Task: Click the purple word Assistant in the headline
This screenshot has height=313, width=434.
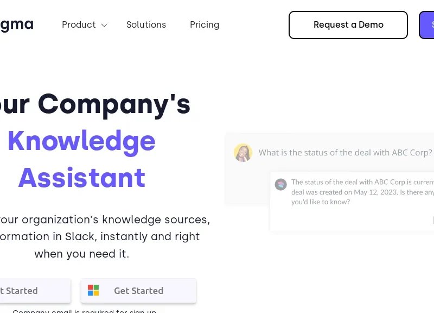Action: (81, 178)
